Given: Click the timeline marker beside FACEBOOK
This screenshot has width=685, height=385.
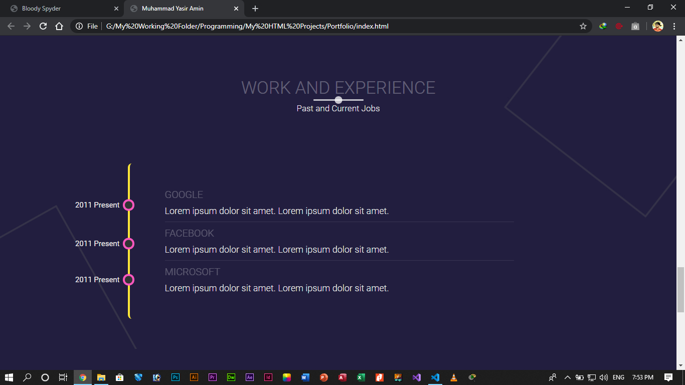Looking at the screenshot, I should [x=128, y=244].
